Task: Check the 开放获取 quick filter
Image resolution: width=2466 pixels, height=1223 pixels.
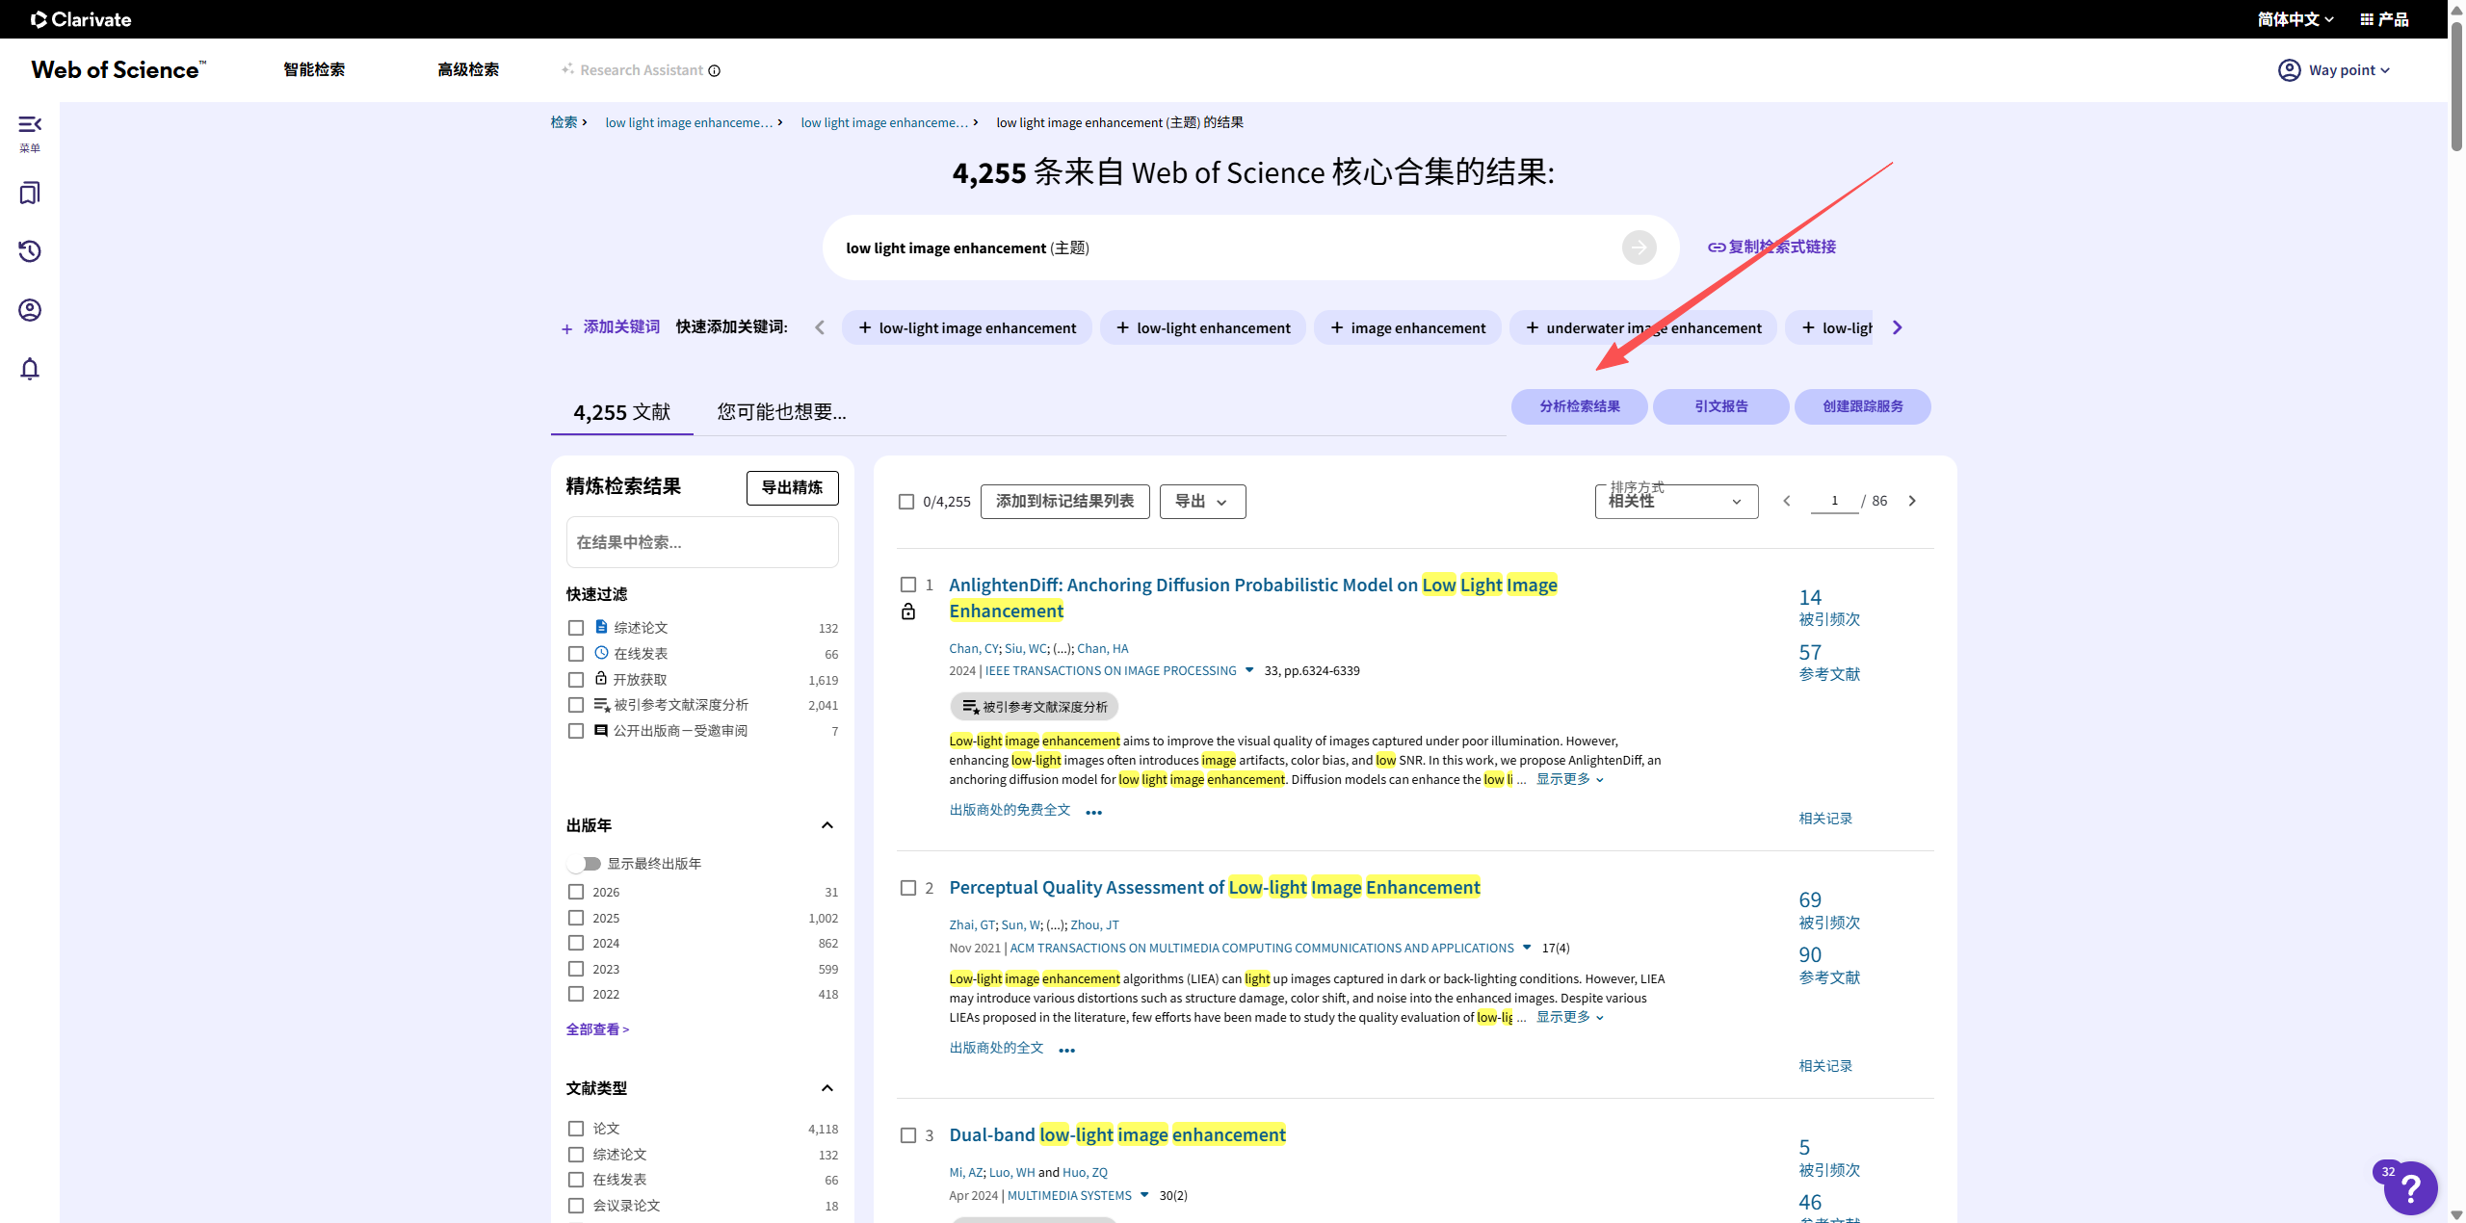Action: click(x=576, y=680)
